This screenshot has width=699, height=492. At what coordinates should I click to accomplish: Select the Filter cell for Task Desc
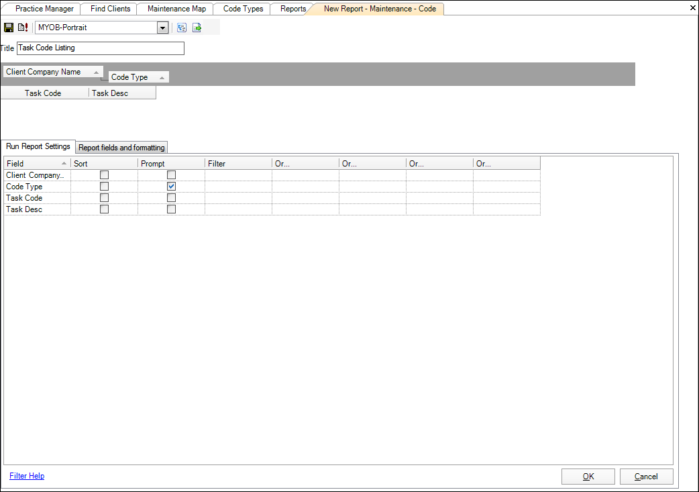click(x=237, y=209)
